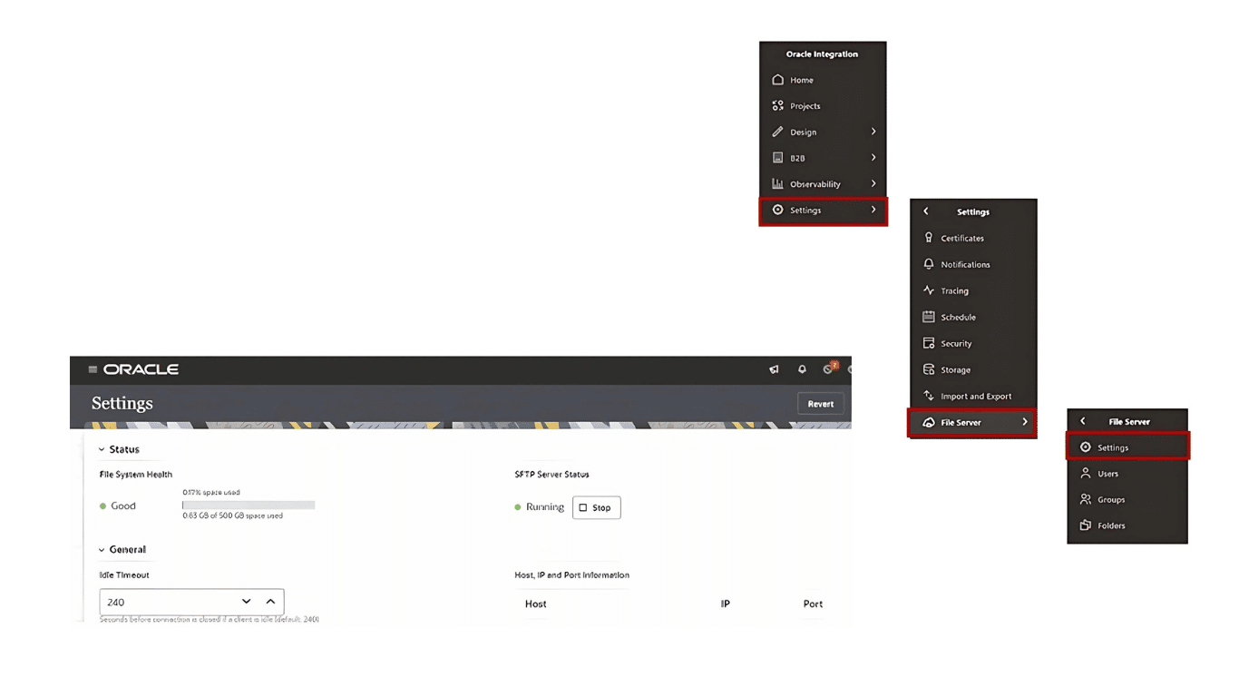Click the Oracle logo

coord(141,369)
